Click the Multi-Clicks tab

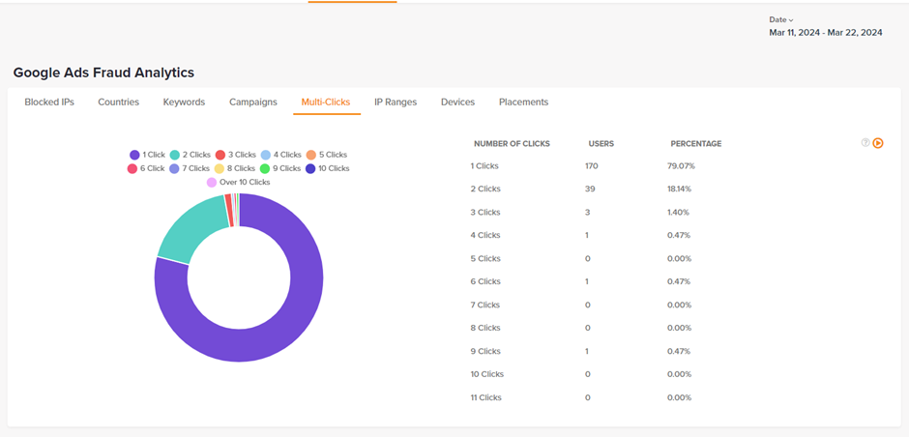pos(326,102)
